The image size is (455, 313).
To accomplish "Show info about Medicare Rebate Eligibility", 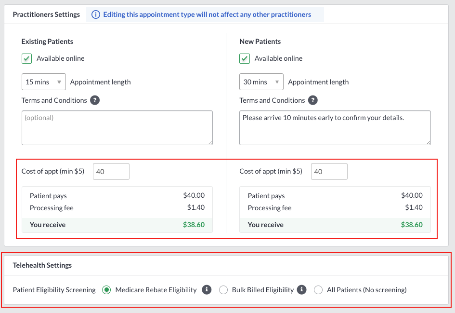I will (207, 290).
